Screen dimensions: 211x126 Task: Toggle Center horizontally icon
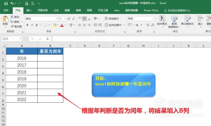84,25
